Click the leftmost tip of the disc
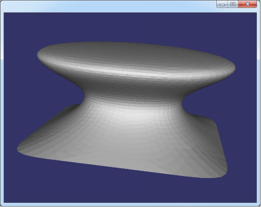261x207 pixels. pos(38,55)
